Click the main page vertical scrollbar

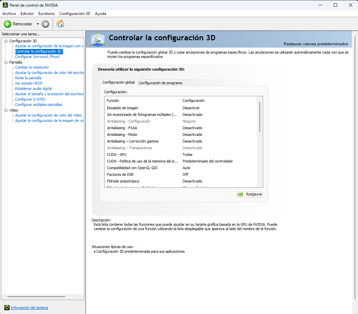355,168
